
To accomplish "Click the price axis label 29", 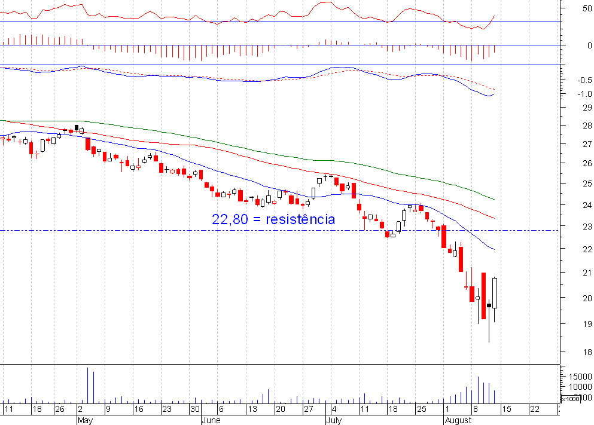I will coord(587,108).
